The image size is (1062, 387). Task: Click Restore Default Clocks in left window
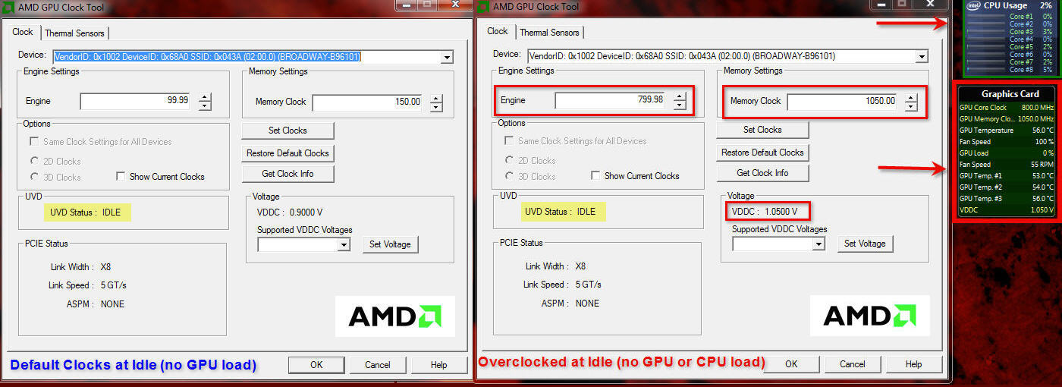[x=287, y=153]
